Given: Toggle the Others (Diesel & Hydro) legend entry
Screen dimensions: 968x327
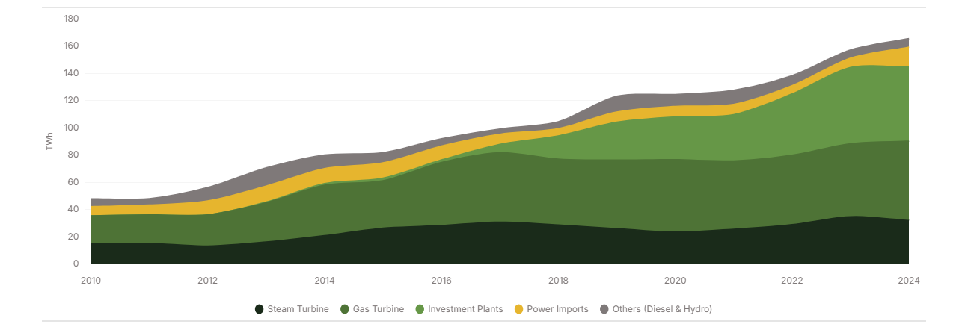Looking at the screenshot, I should [656, 309].
